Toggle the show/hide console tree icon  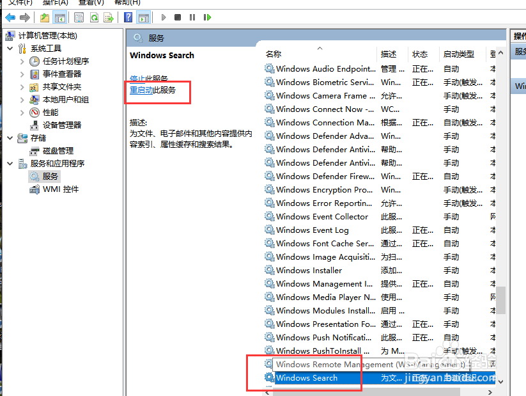[x=60, y=17]
